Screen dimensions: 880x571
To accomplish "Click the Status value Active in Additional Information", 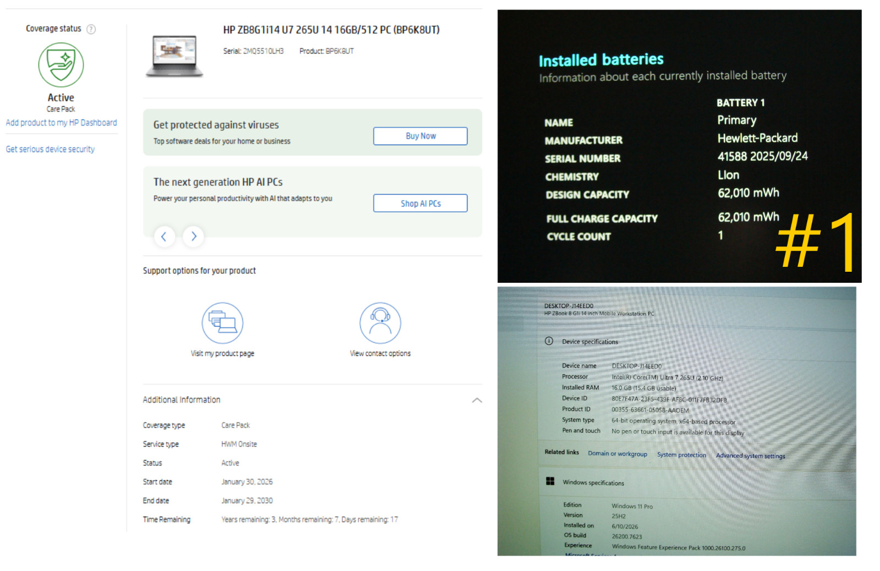I will pos(230,463).
